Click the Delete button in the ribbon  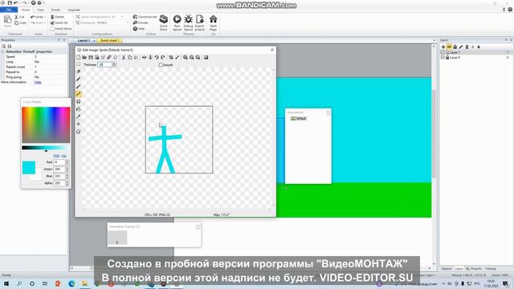pyautogui.click(x=58, y=17)
